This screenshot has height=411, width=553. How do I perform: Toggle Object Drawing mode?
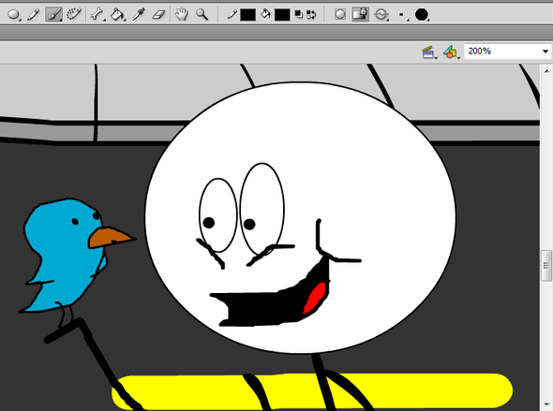tap(340, 15)
